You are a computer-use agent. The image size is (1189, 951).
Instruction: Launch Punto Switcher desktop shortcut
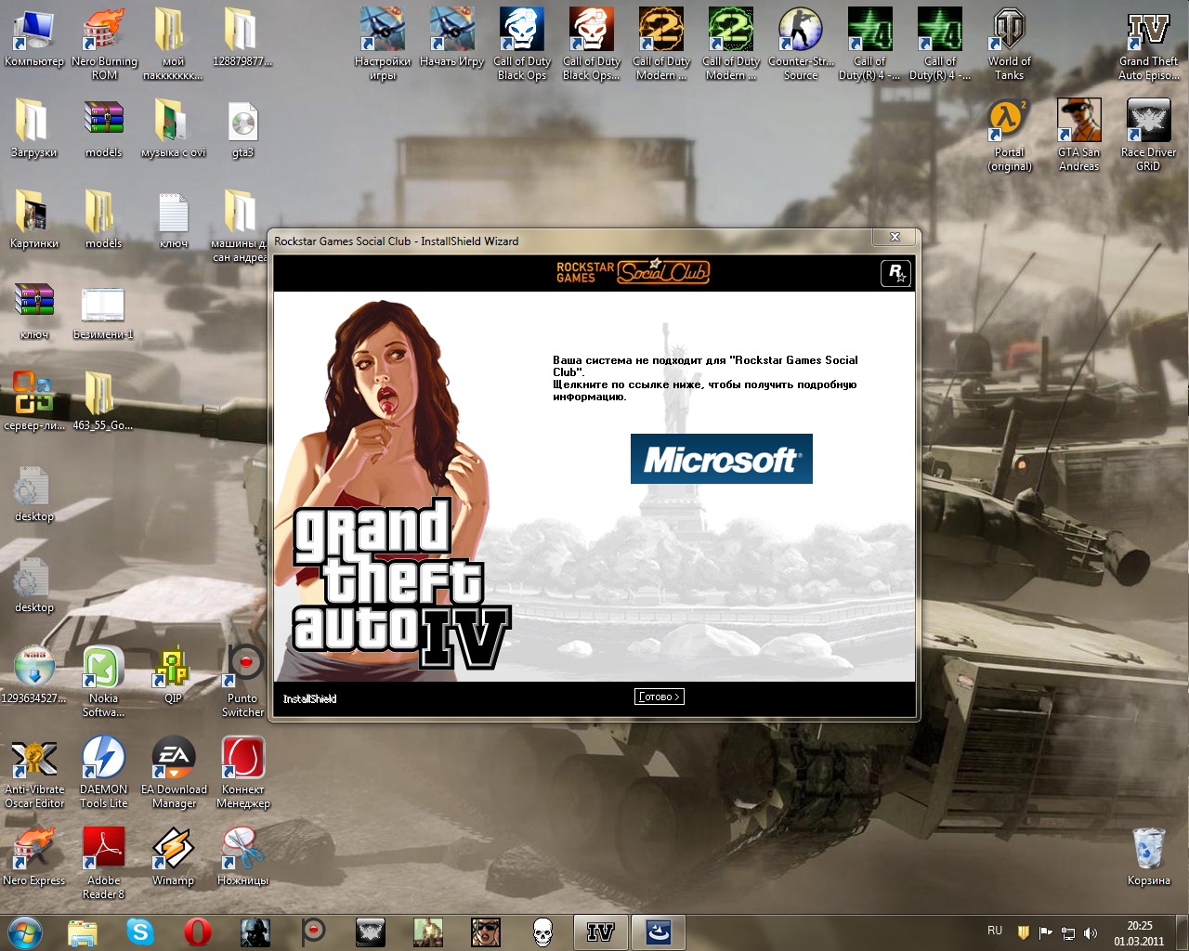[242, 680]
